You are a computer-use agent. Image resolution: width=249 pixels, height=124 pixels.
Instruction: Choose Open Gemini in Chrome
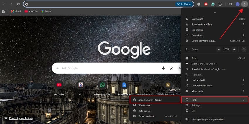pos(215,64)
